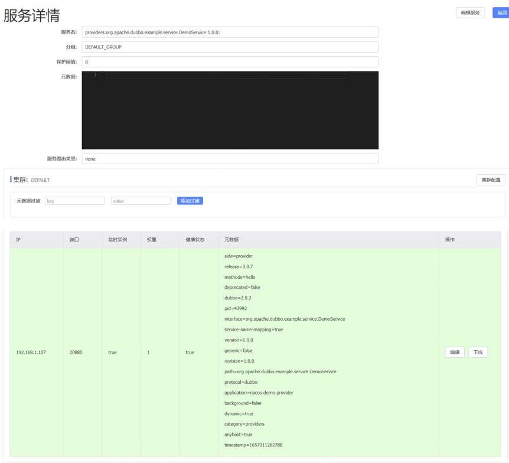Click the 端口 column header
The width and height of the screenshot is (509, 463).
[x=74, y=240]
